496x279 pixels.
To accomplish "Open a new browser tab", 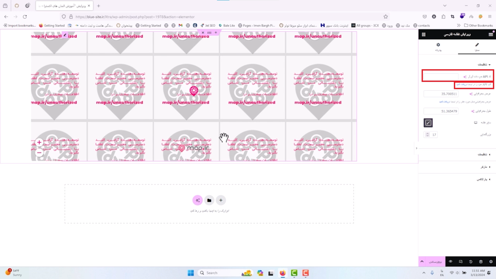I will pyautogui.click(x=98, y=6).
